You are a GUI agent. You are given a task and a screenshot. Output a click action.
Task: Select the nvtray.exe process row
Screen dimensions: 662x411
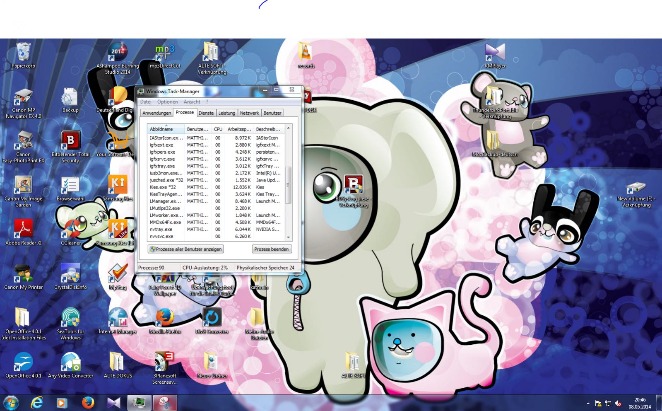[x=216, y=229]
